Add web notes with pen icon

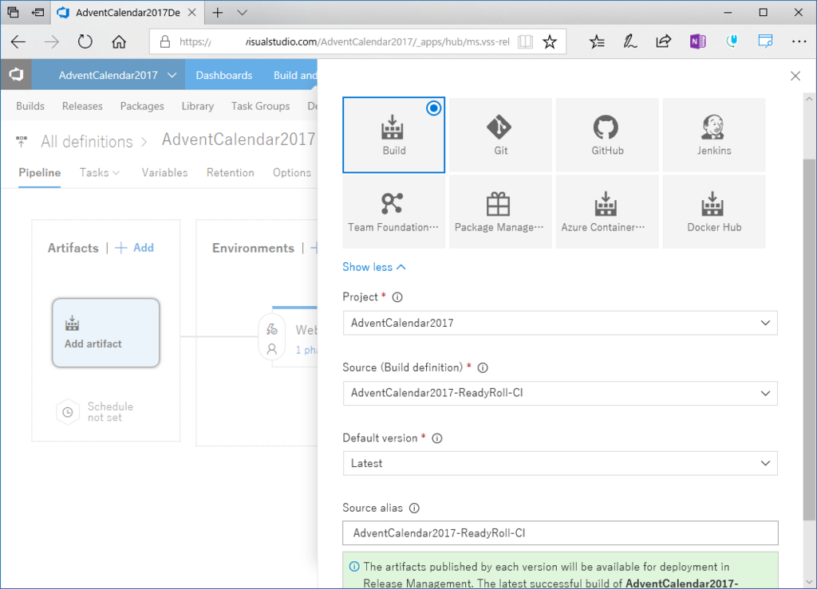[x=630, y=42]
